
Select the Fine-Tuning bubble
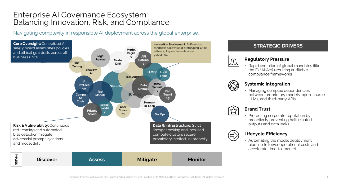(x=77, y=65)
